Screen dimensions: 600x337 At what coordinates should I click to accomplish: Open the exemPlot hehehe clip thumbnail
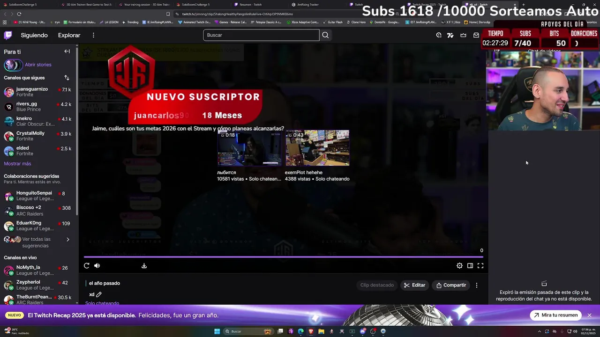317,148
